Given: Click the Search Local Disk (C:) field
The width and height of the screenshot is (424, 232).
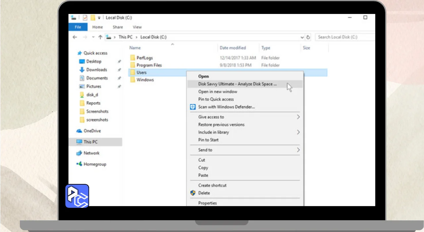Looking at the screenshot, I should coord(344,37).
